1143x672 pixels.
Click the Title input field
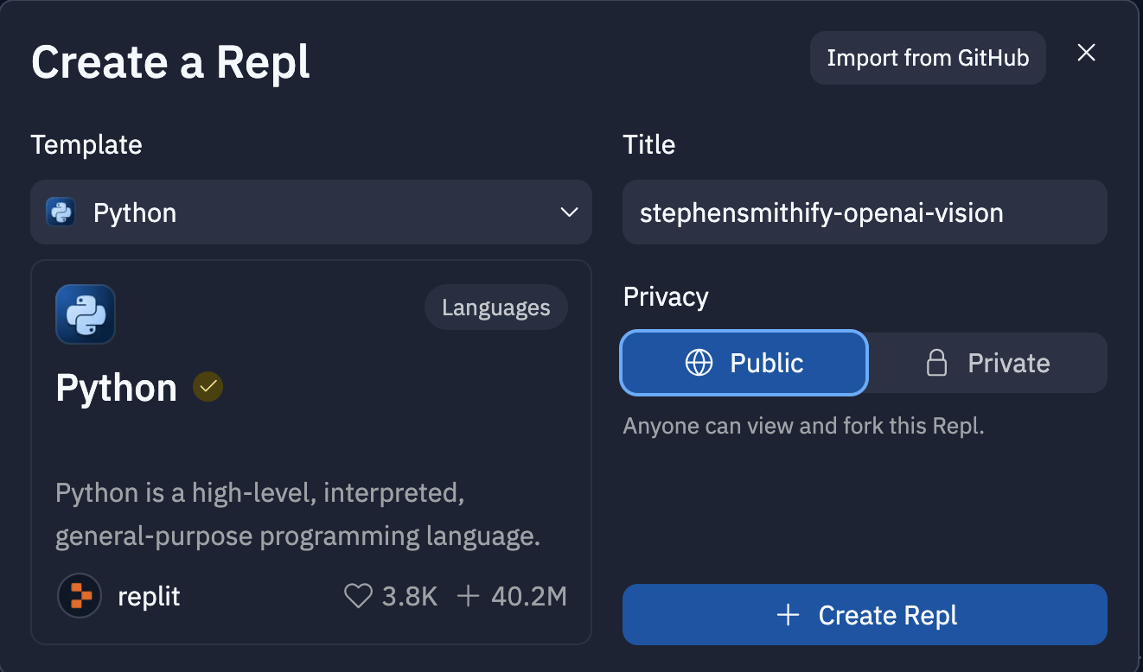pyautogui.click(x=865, y=212)
